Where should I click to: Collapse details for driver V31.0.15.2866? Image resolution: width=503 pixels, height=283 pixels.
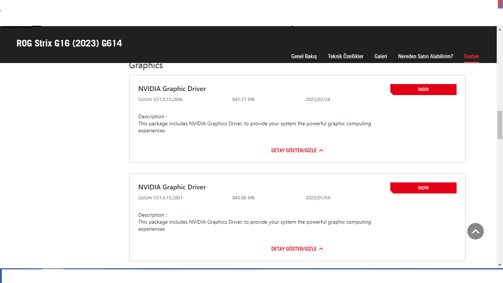pyautogui.click(x=298, y=150)
